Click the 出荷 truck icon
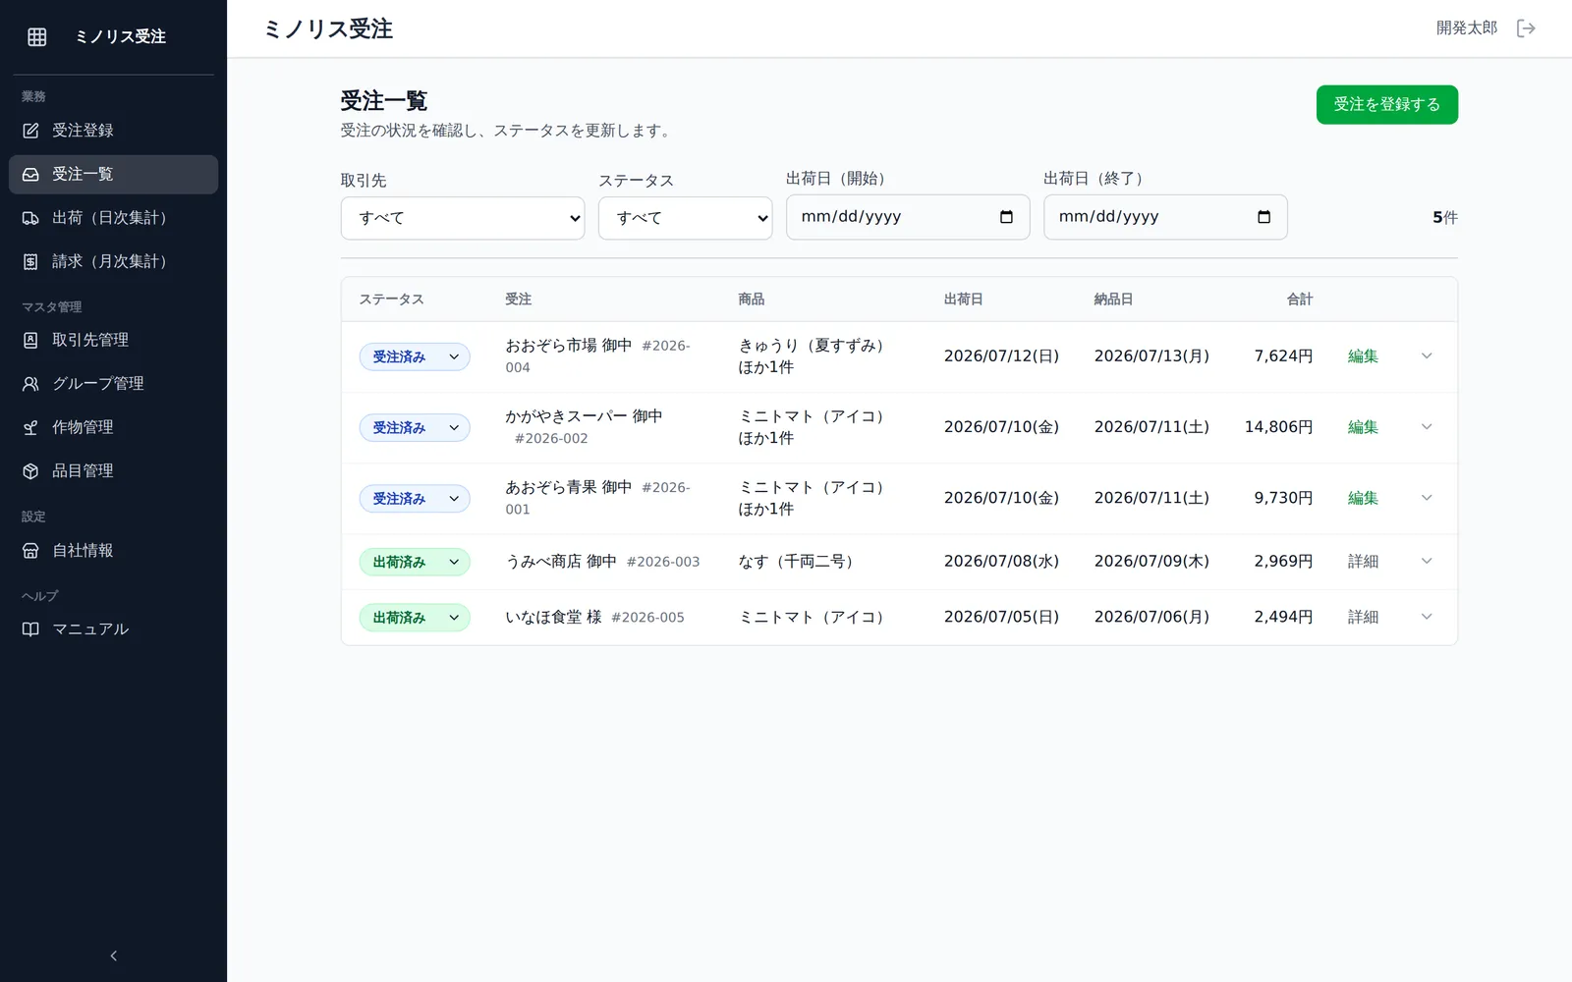The width and height of the screenshot is (1572, 982). click(30, 218)
